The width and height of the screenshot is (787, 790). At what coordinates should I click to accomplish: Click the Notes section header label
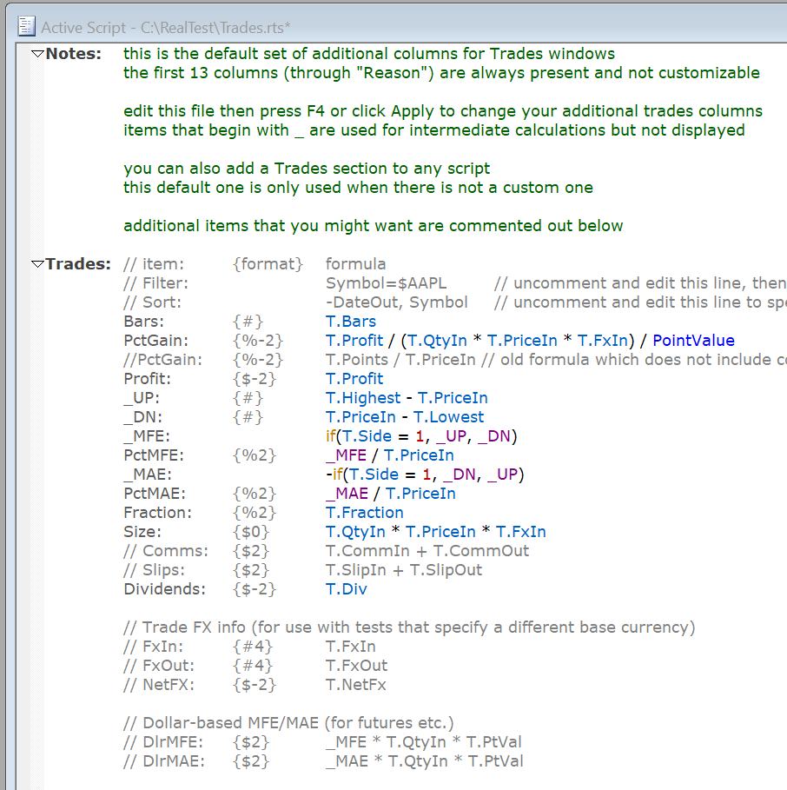(x=73, y=54)
